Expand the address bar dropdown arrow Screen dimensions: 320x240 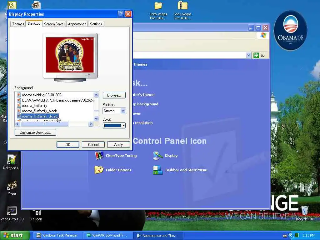248,55
